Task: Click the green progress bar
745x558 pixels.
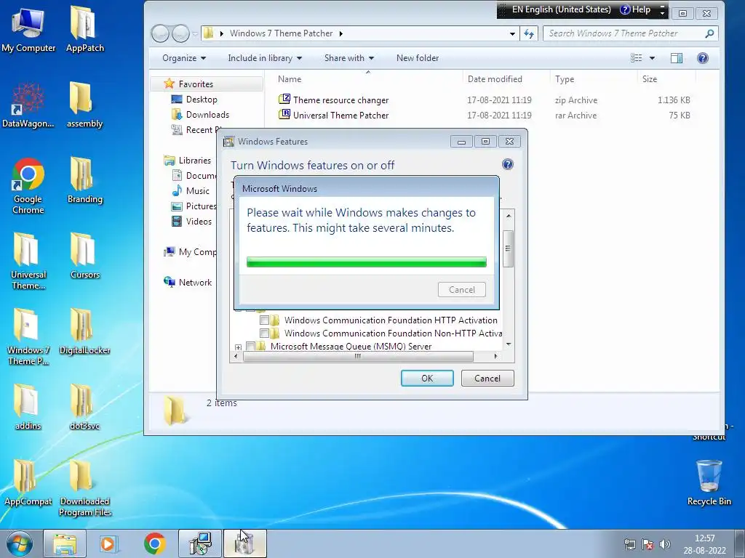Action: click(367, 262)
